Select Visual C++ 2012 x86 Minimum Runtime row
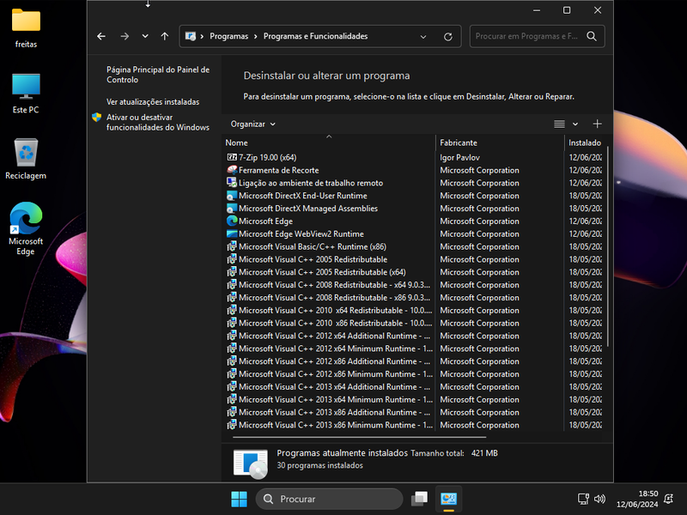 414,374
